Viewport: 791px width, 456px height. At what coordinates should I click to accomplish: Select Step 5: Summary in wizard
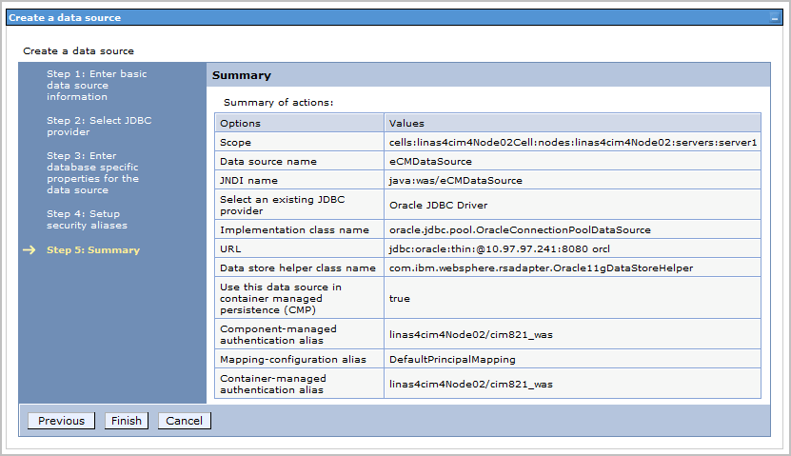coord(92,250)
